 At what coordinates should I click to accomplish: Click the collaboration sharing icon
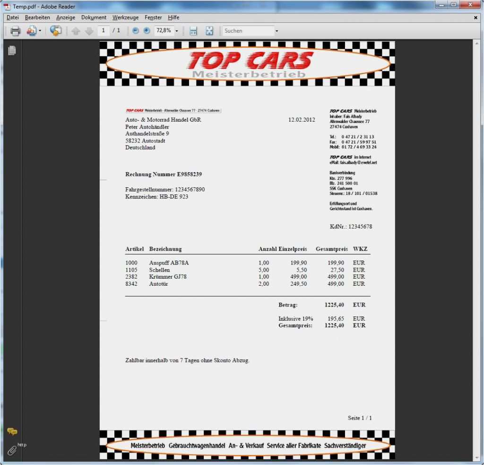tap(56, 30)
